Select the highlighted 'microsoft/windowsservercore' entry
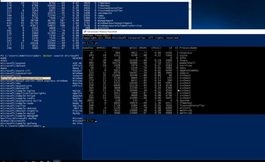Image resolution: width=265 pixels, height=162 pixels. point(26,78)
